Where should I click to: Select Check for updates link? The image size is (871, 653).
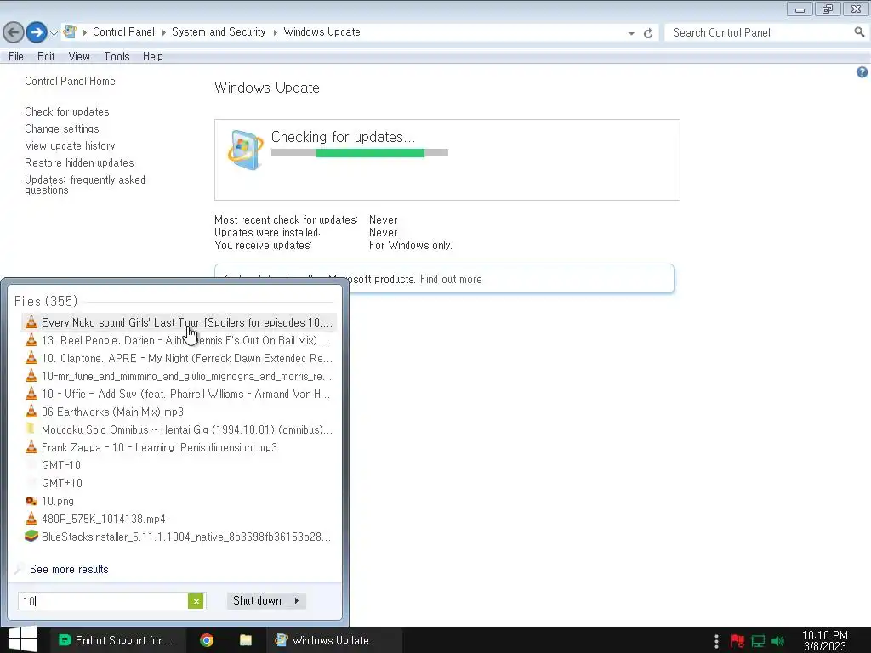(67, 111)
